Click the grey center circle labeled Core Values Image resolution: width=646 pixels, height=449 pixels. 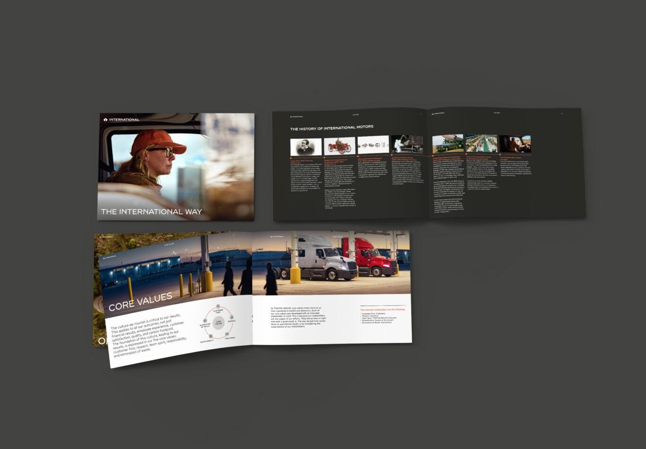pyautogui.click(x=218, y=323)
